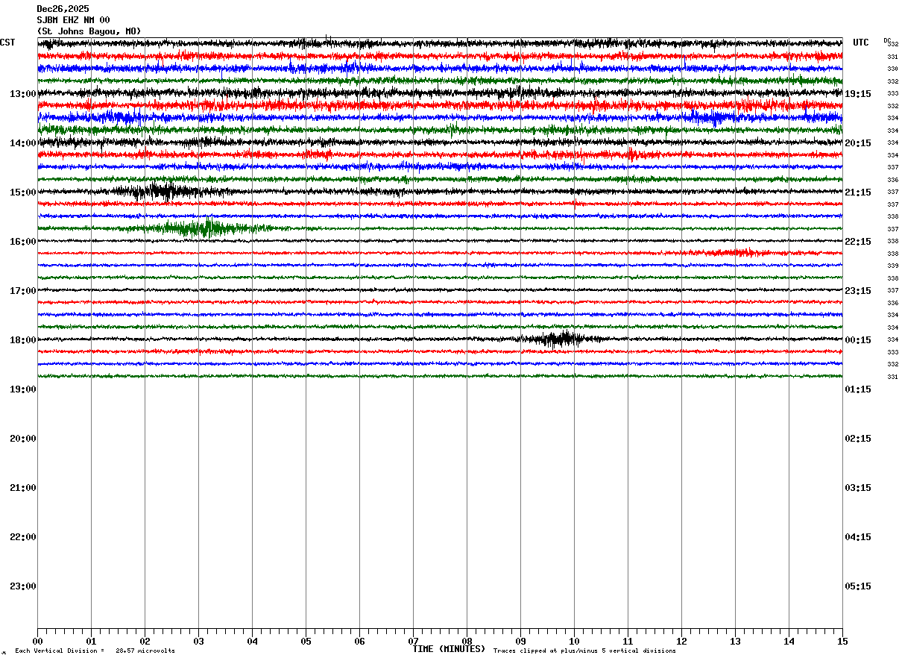Select the 19:00 CST time label

point(23,389)
